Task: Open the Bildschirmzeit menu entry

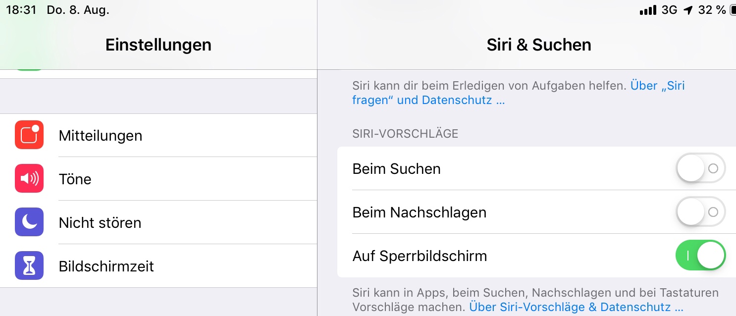Action: point(106,266)
